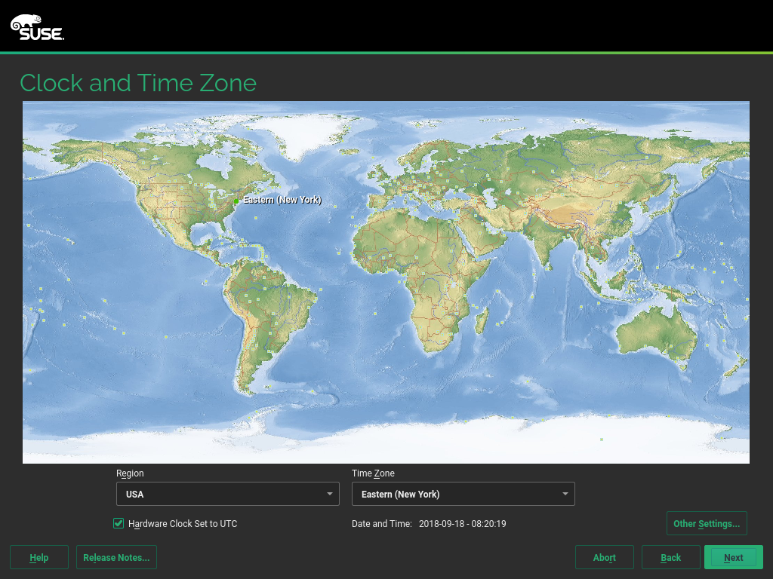Abort the installation

pyautogui.click(x=604, y=557)
